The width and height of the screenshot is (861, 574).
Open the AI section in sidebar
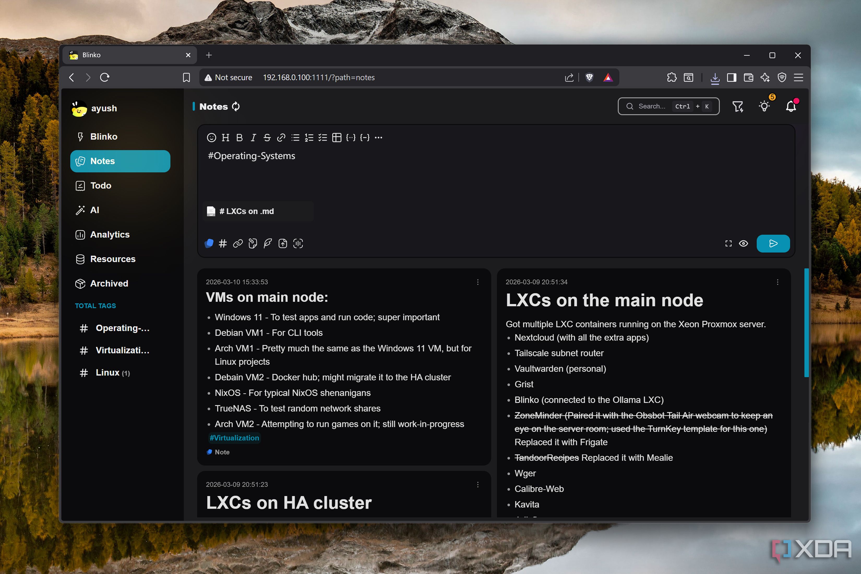tap(120, 210)
